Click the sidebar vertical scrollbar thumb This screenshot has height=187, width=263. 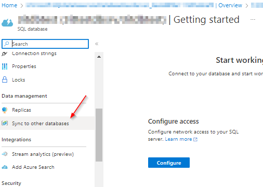point(99,135)
